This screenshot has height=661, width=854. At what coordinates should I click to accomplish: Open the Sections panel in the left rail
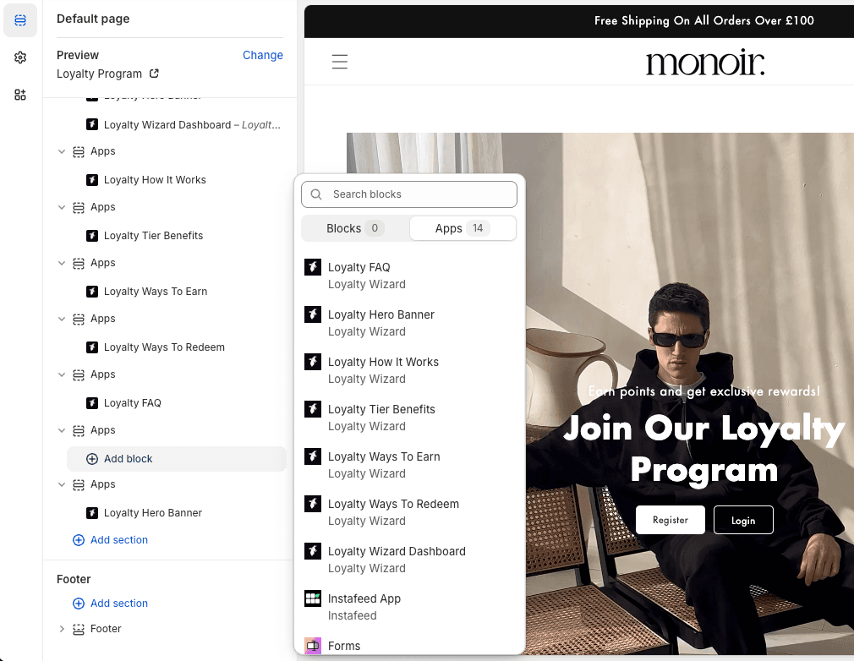(x=20, y=20)
